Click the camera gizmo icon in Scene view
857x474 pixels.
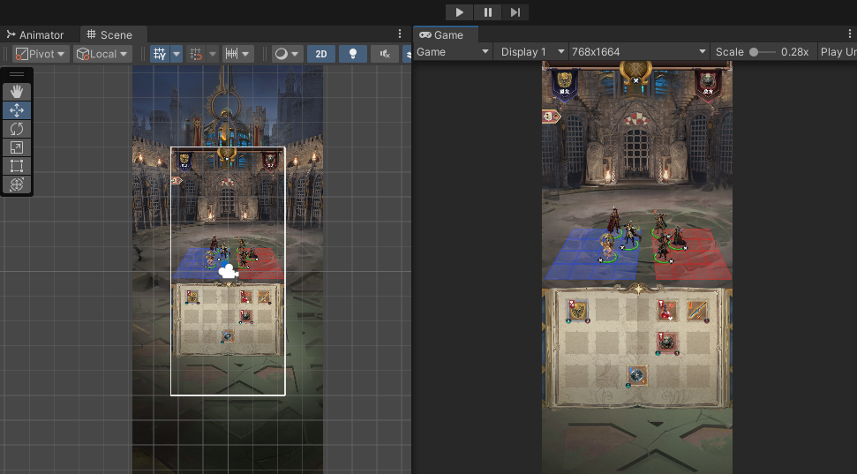pyautogui.click(x=228, y=271)
